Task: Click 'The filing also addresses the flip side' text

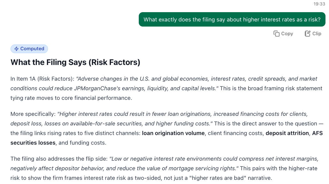Action: [x=59, y=159]
